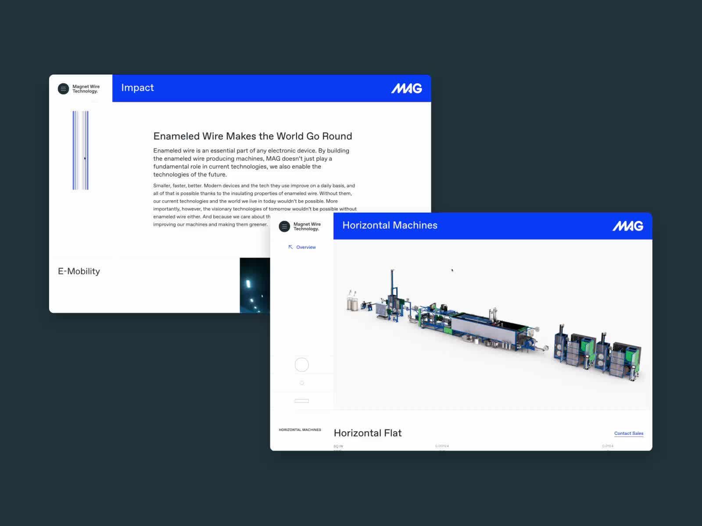Adjust the 0.00124 dimension value control

[x=441, y=446]
